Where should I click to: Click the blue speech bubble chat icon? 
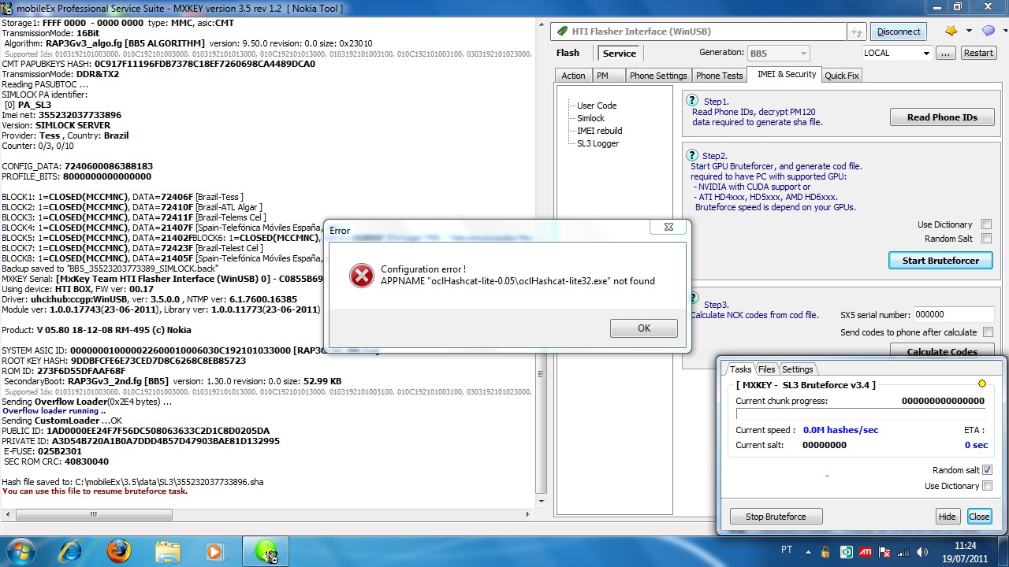[x=988, y=31]
